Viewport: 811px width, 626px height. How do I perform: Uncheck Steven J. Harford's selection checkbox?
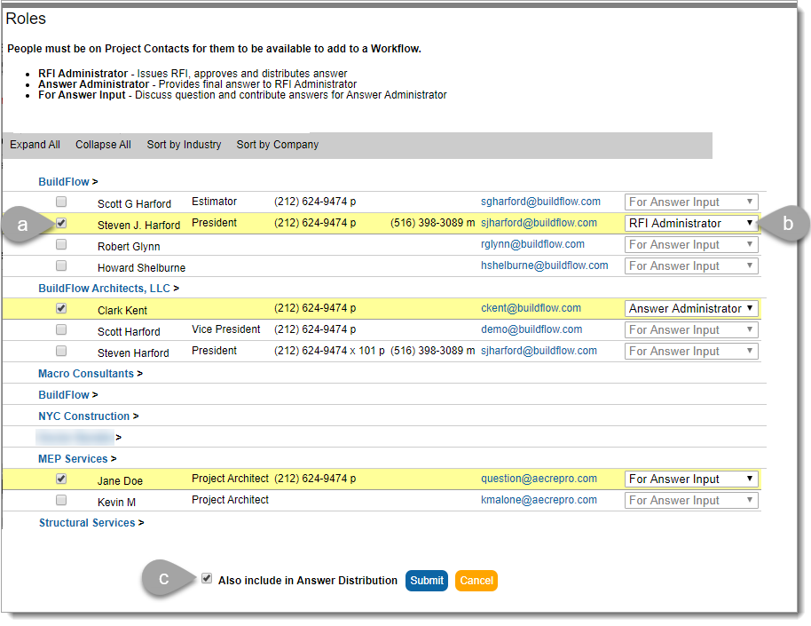pyautogui.click(x=60, y=223)
